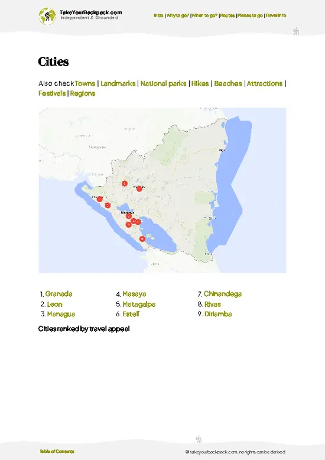The width and height of the screenshot is (325, 460).
Task: Click the hiker icon in the page header
Action: 296,31
